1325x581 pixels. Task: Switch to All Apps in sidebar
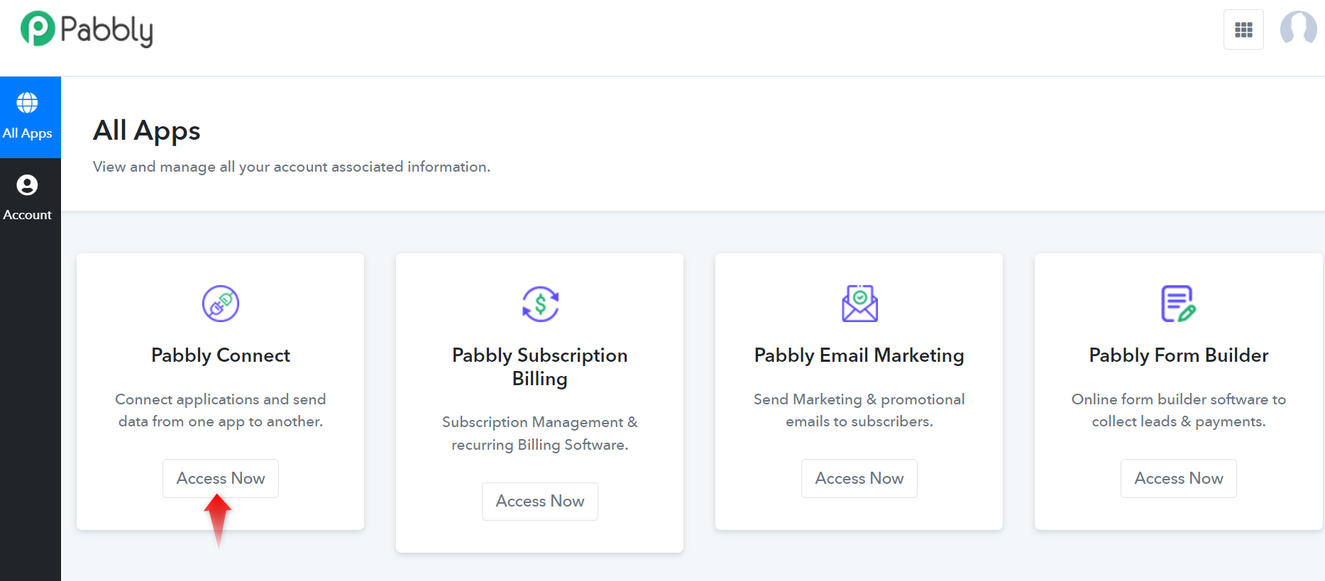tap(31, 117)
